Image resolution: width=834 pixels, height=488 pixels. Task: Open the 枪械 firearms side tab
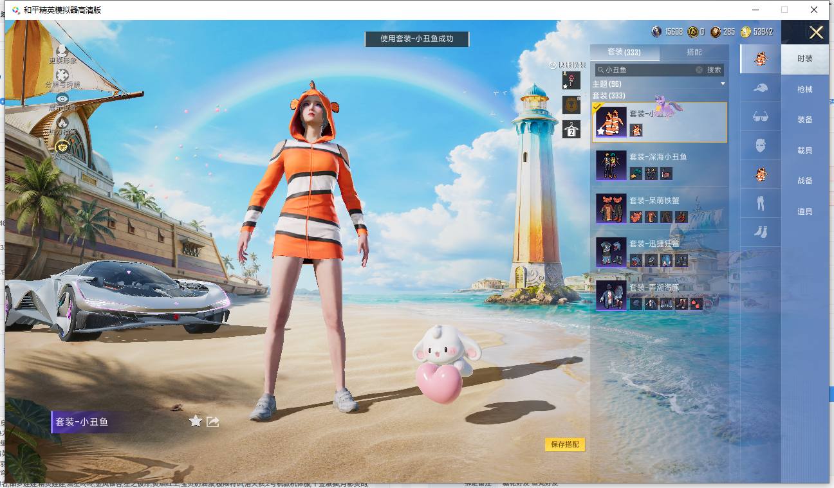(x=805, y=89)
